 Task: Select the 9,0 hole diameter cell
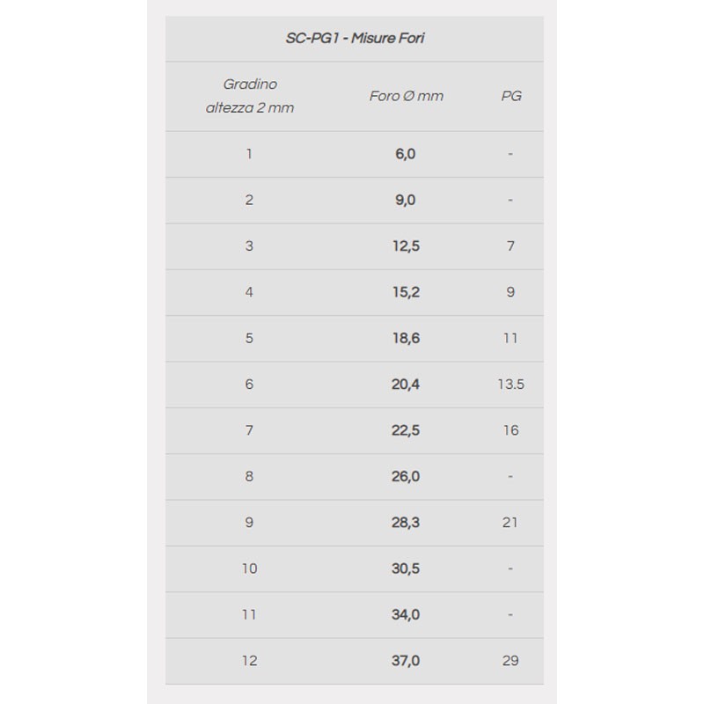[405, 200]
